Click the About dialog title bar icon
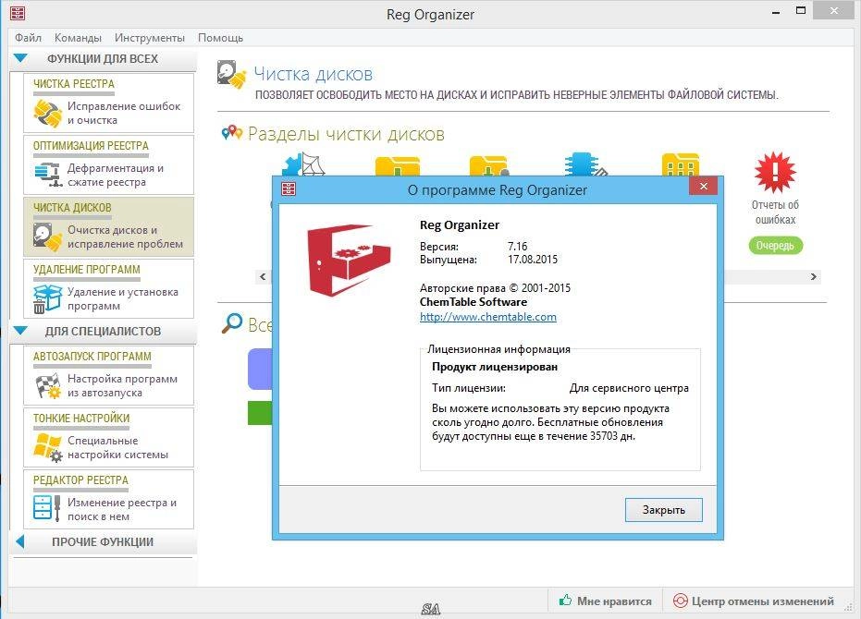This screenshot has width=861, height=619. (289, 189)
